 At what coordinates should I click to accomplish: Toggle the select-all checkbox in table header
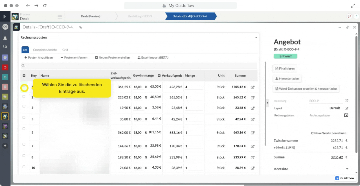click(24, 76)
